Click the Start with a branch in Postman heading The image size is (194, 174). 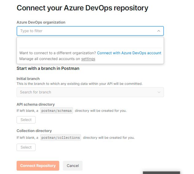[48, 68]
